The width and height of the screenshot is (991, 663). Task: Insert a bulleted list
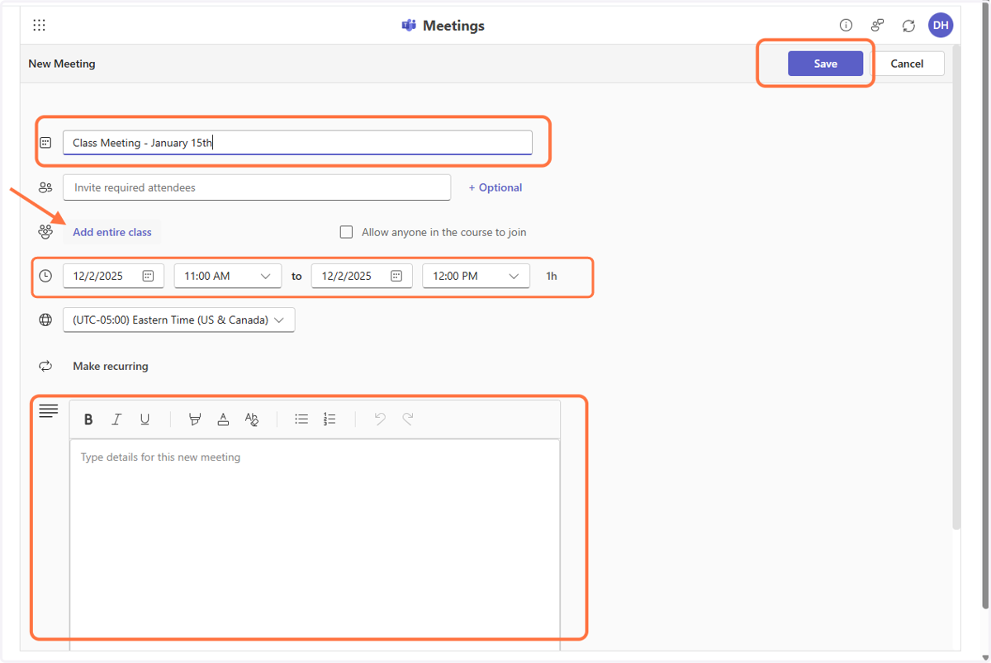click(301, 419)
